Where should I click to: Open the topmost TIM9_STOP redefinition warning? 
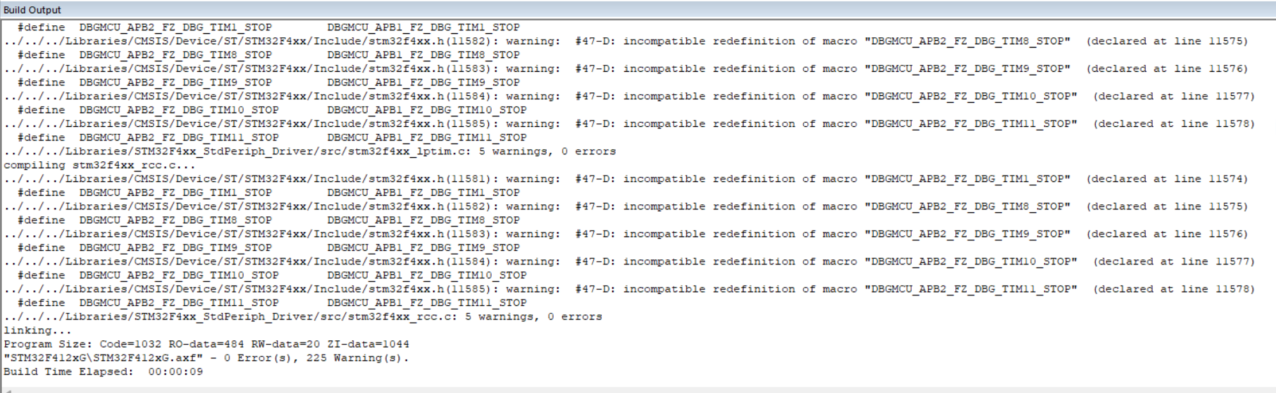(625, 69)
